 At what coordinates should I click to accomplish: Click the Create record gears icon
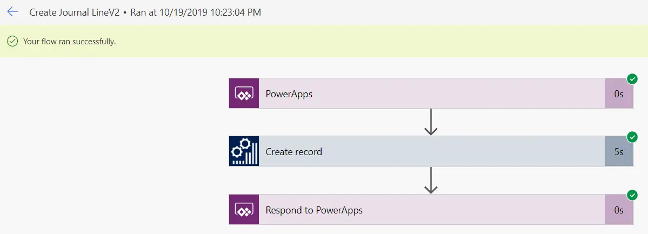(244, 151)
